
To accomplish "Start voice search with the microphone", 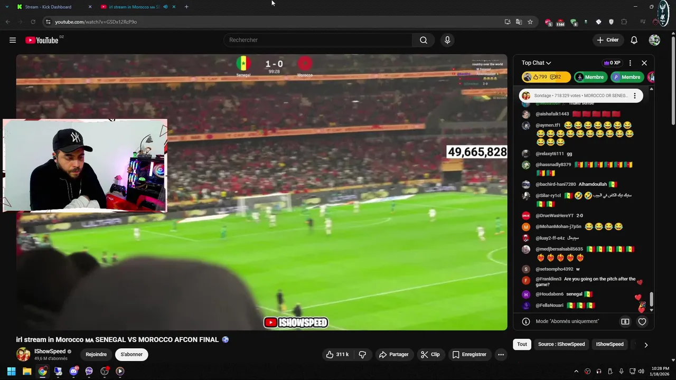I will (447, 40).
